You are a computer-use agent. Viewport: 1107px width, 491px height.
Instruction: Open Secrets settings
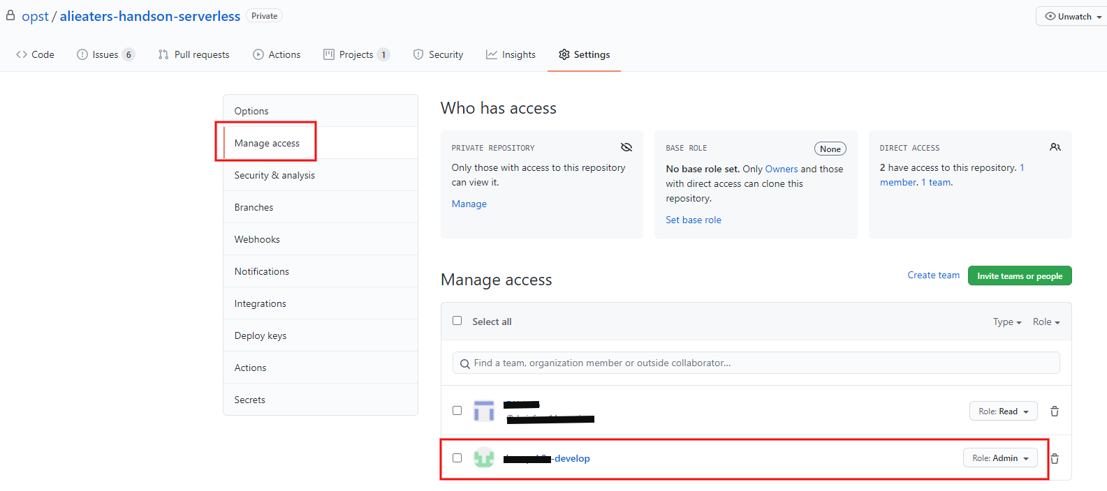[321, 400]
